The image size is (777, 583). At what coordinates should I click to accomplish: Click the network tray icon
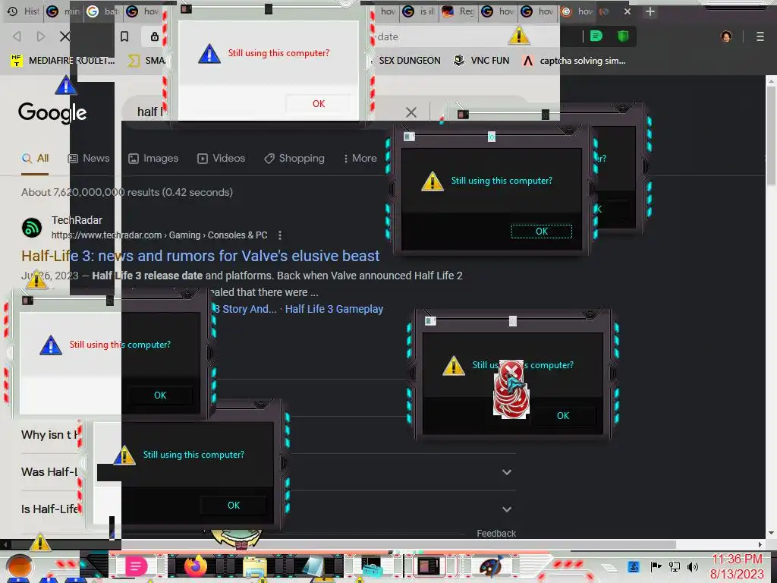pos(675,566)
